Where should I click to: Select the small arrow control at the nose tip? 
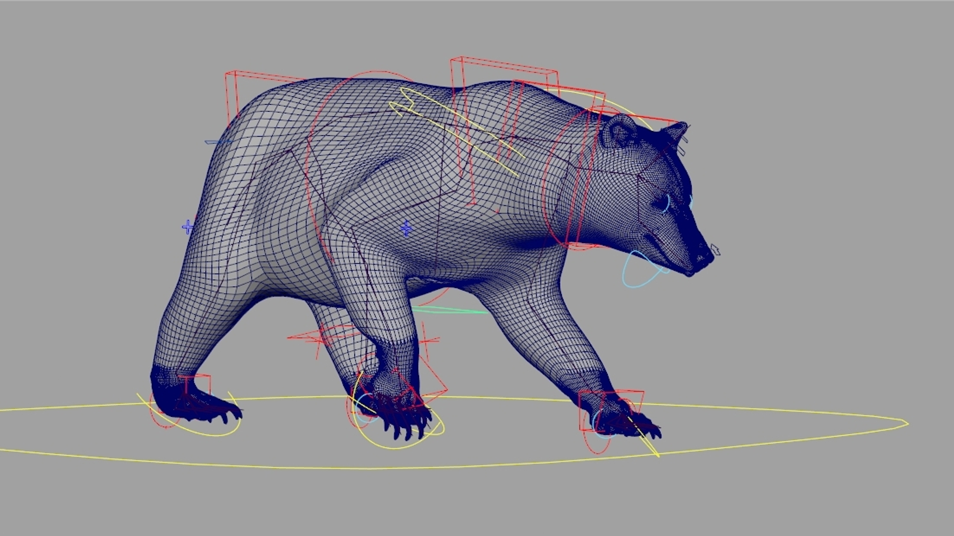[715, 250]
